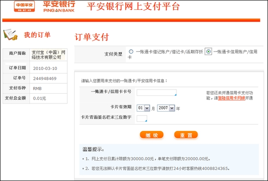Click the 继续 continue button

[x=151, y=135]
